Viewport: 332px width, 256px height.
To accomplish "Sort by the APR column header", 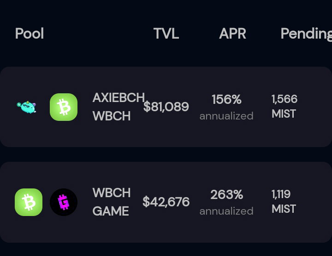I will (232, 34).
